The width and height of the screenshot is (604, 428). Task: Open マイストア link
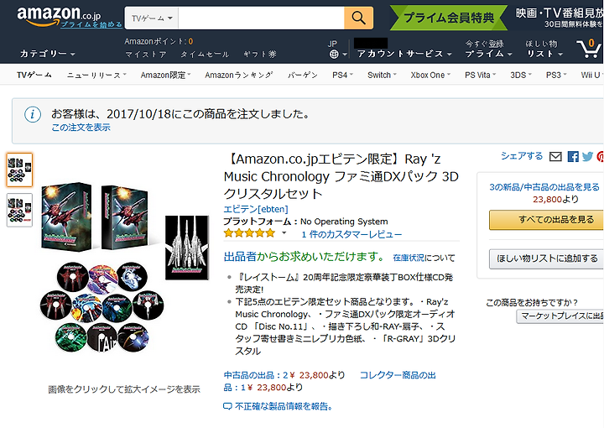click(146, 55)
